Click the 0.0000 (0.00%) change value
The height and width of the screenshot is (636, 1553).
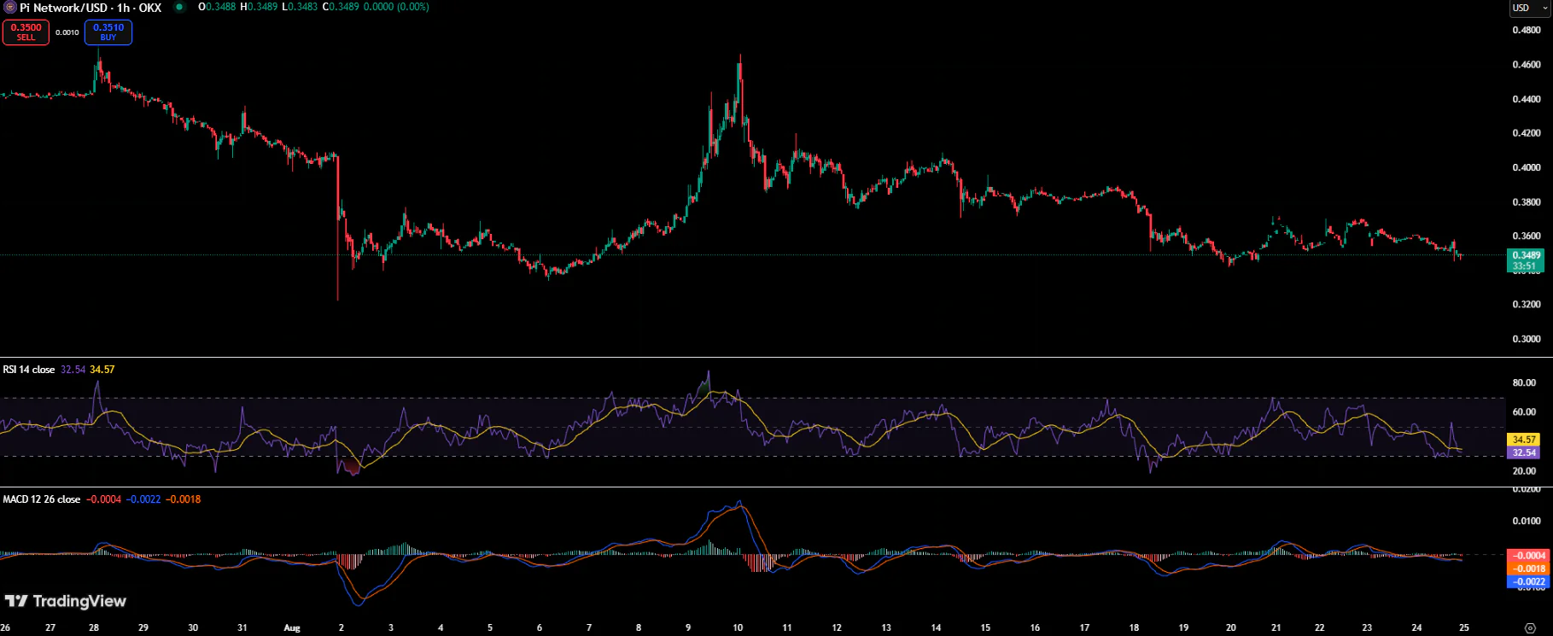[x=396, y=7]
